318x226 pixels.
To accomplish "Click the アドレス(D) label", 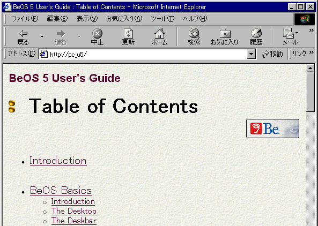I will [21, 54].
